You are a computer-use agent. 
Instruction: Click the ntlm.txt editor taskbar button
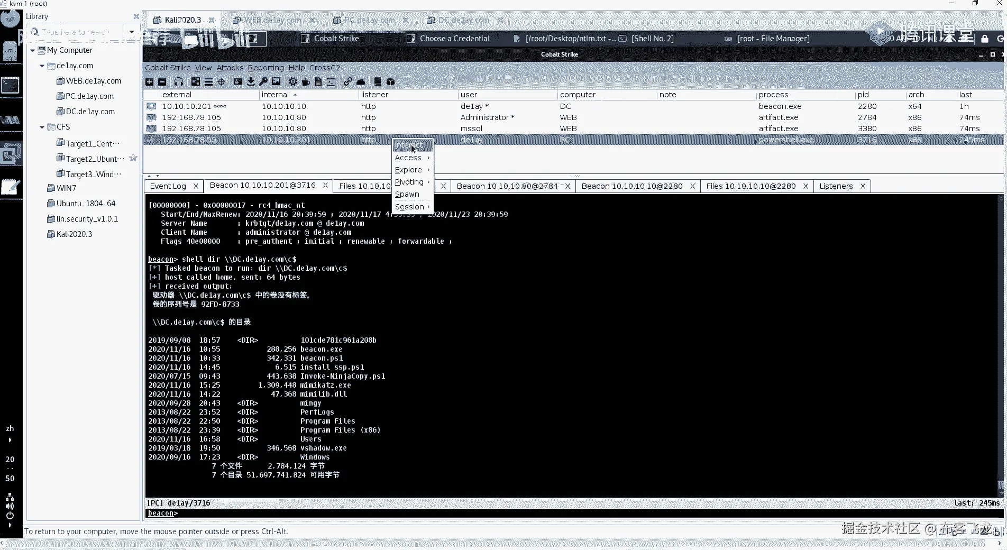click(x=564, y=39)
